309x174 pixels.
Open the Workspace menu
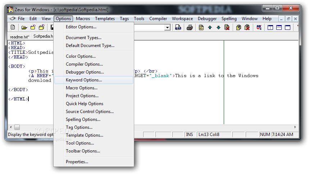(x=182, y=19)
